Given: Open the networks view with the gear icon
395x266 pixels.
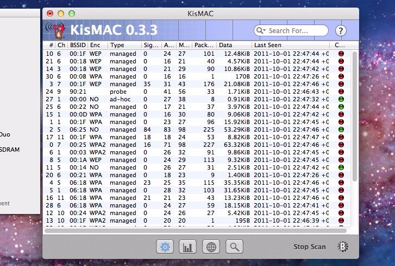Looking at the screenshot, I should (x=165, y=247).
